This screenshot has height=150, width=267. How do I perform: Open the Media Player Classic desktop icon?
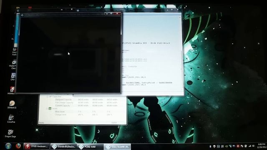pyautogui.click(x=13, y=64)
